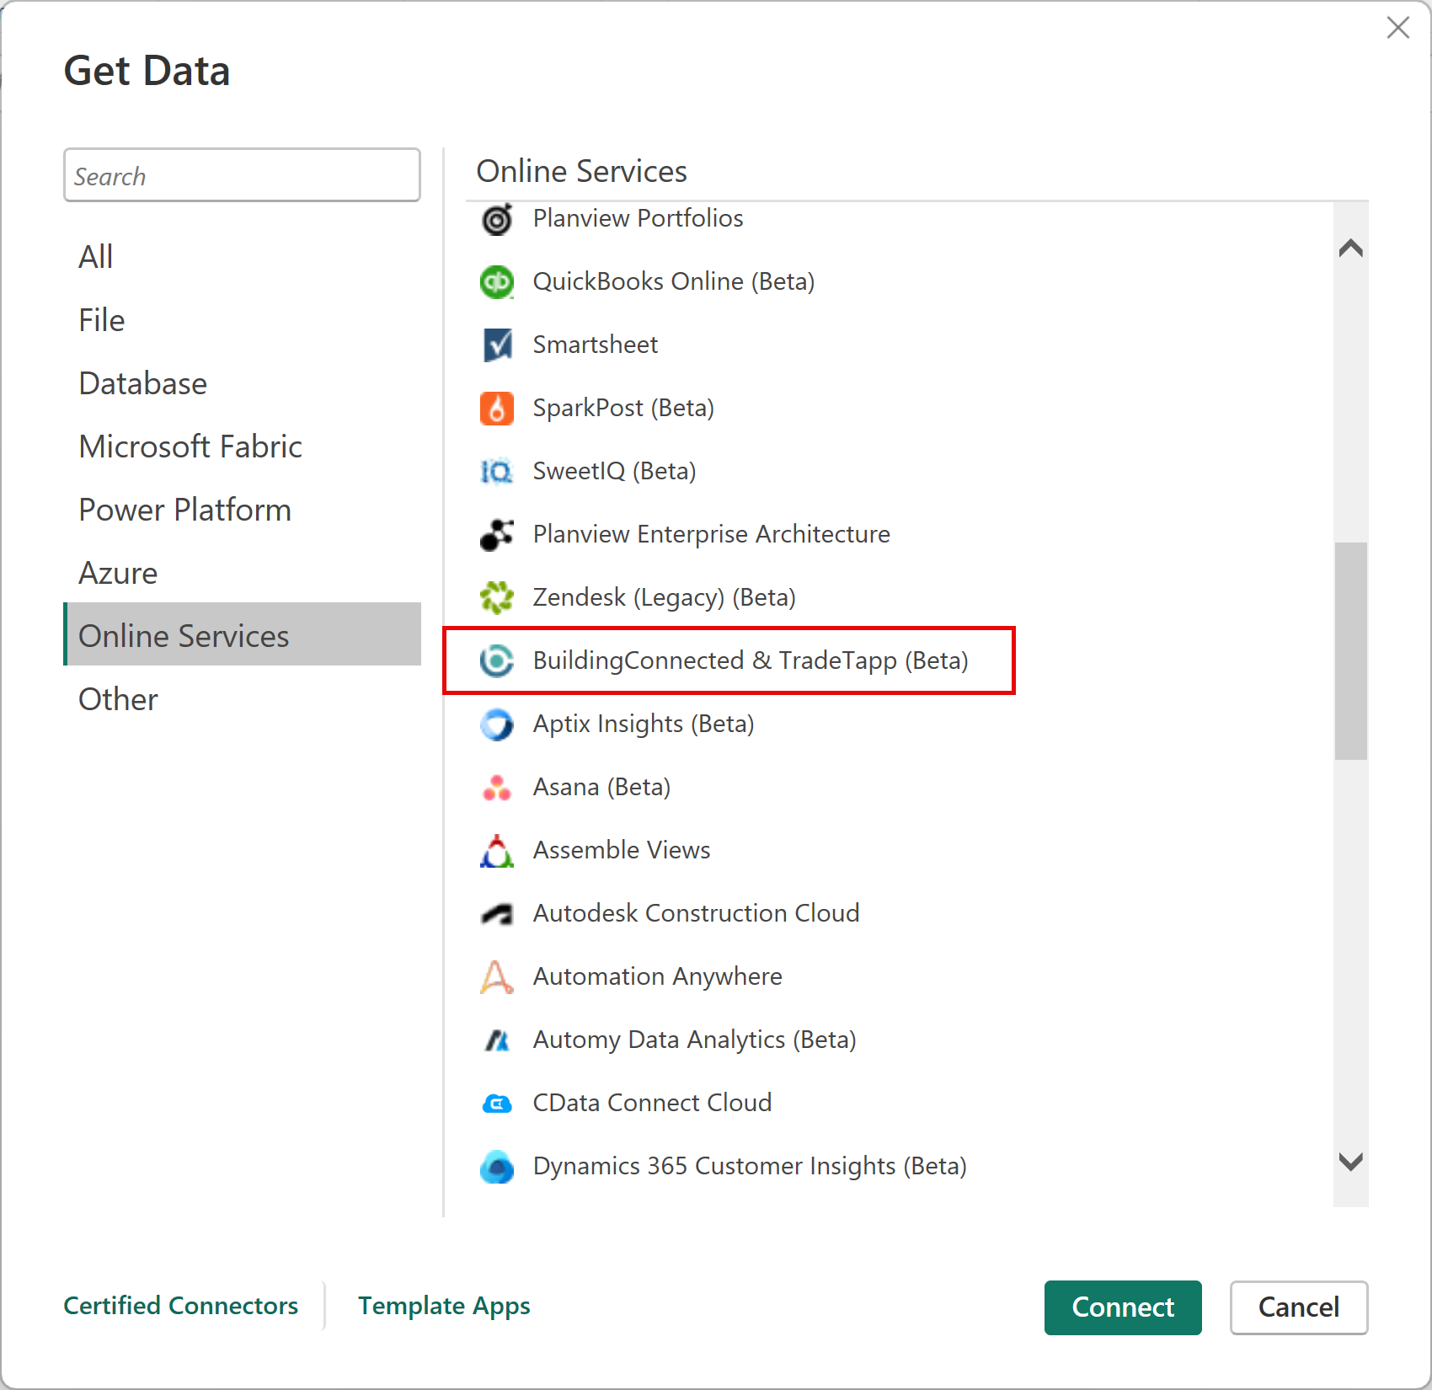Select the Power Platform category
Viewport: 1432px width, 1390px height.
[x=184, y=509]
